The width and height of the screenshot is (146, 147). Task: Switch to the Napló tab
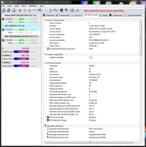(x=104, y=15)
